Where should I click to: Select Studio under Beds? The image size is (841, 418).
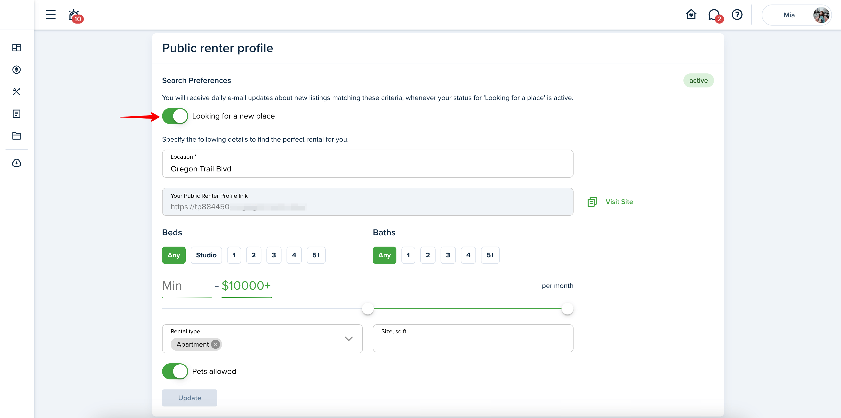tap(206, 255)
